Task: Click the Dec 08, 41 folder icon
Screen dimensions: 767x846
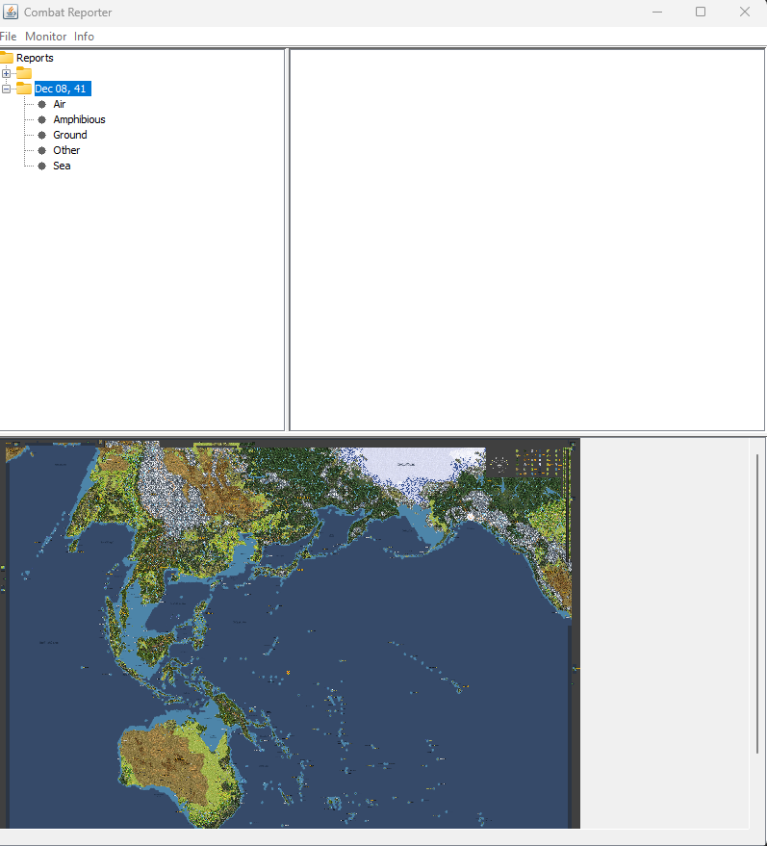Action: 24,88
